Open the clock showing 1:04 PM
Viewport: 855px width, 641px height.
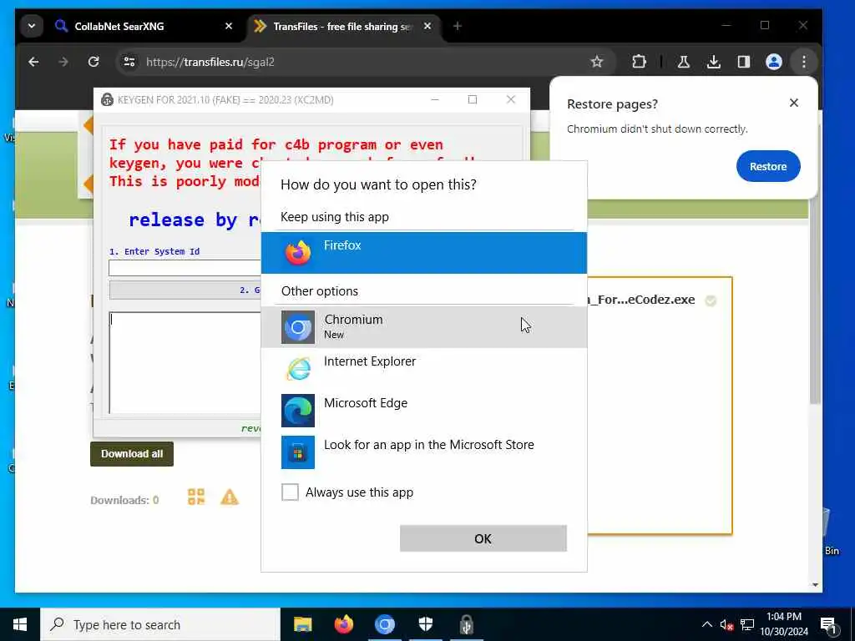pos(784,624)
